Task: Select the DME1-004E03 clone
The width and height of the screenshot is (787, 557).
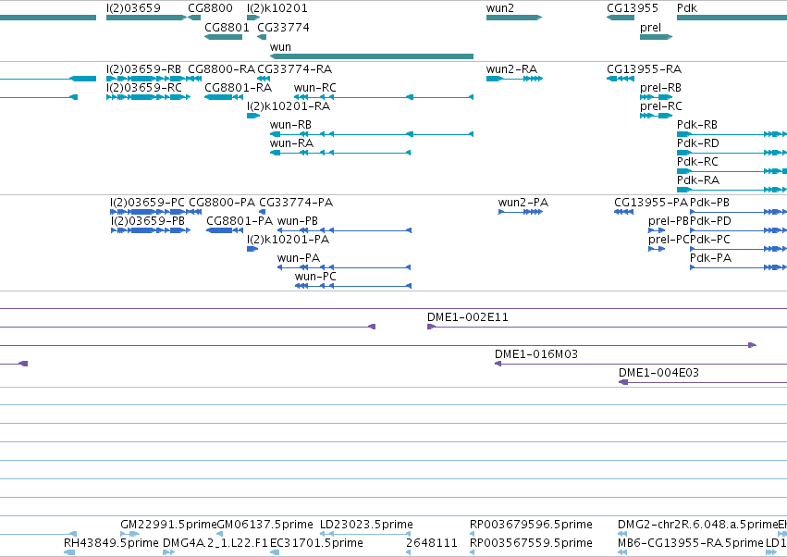Action: [703, 383]
